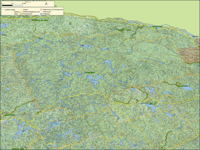Image resolution: width=200 pixels, height=150 pixels.
Task: Click the red Locations marker in legend
Action: pos(3,10)
